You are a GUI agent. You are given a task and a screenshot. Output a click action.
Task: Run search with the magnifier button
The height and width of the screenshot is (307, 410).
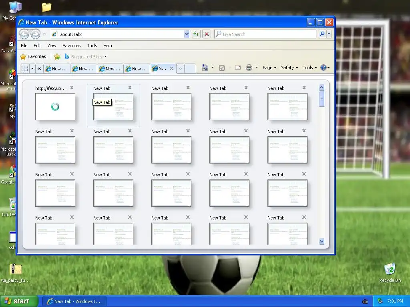pos(322,34)
